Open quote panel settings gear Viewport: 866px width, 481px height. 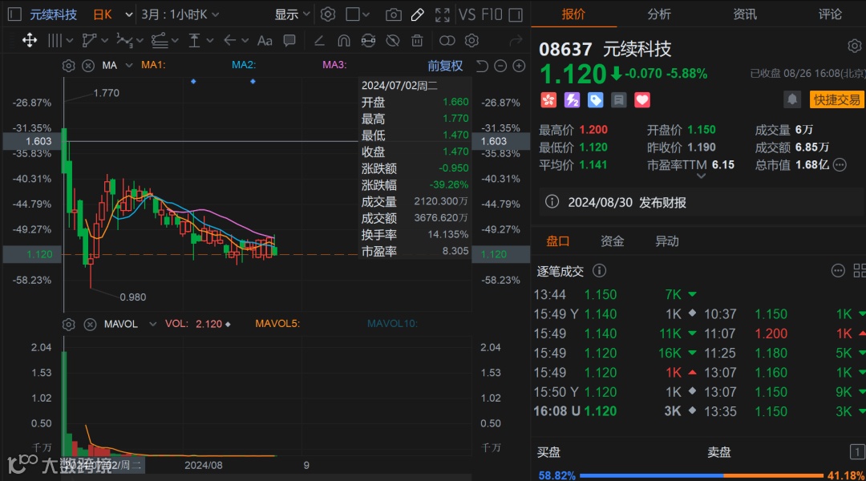pos(855,46)
